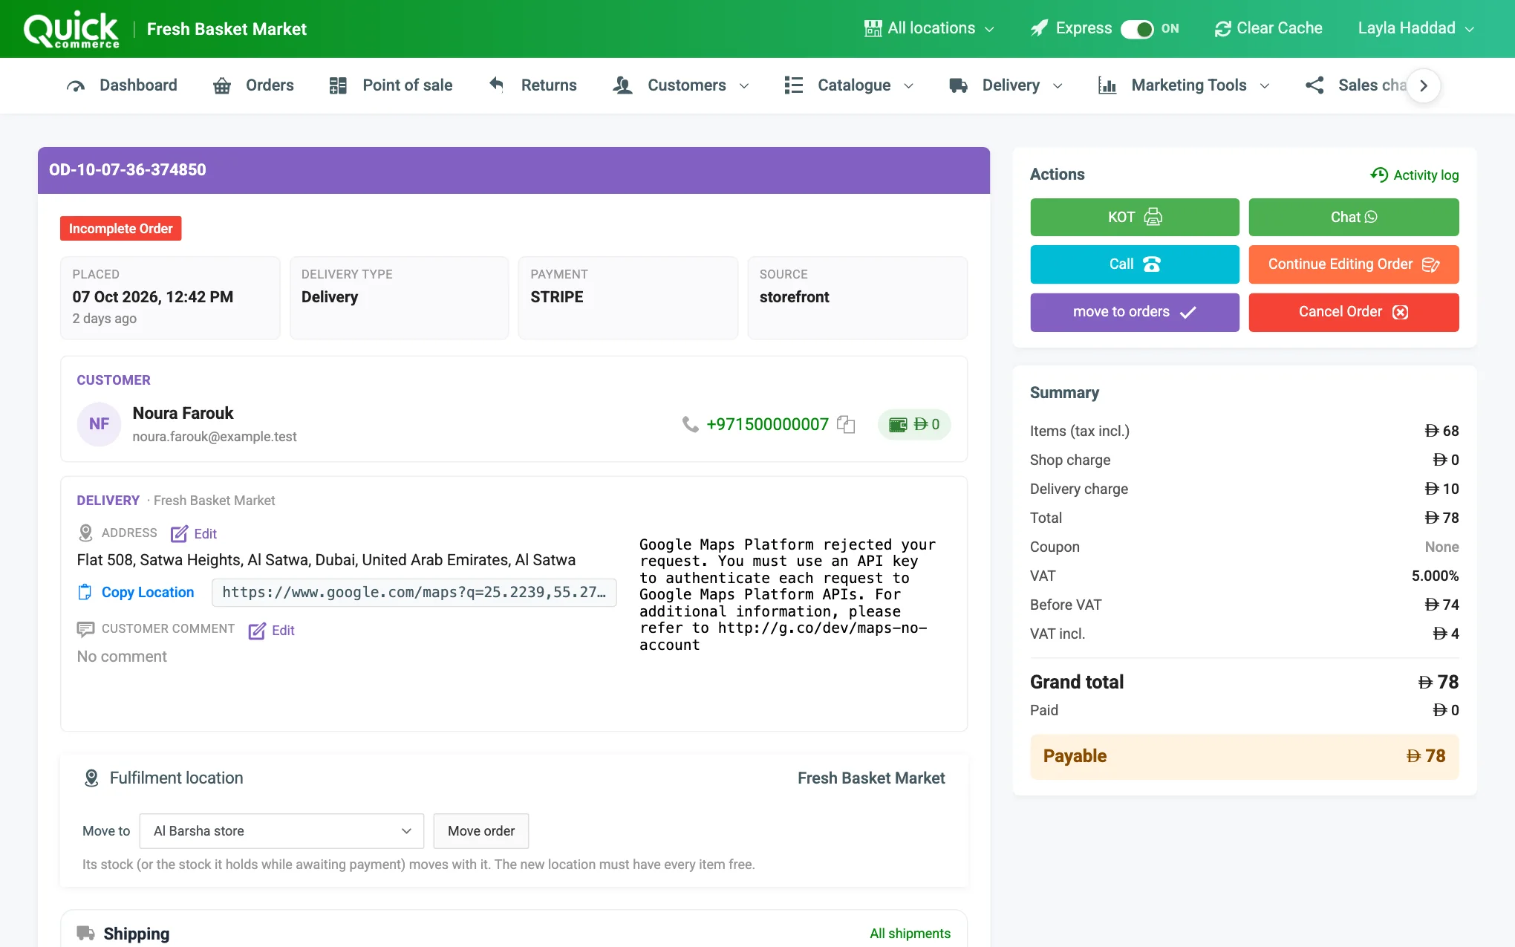
Task: Open the Activity log
Action: (x=1414, y=175)
